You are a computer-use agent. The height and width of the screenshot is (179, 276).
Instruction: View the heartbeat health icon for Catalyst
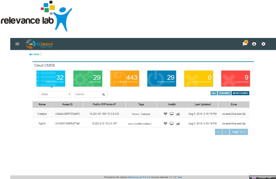pos(165,114)
